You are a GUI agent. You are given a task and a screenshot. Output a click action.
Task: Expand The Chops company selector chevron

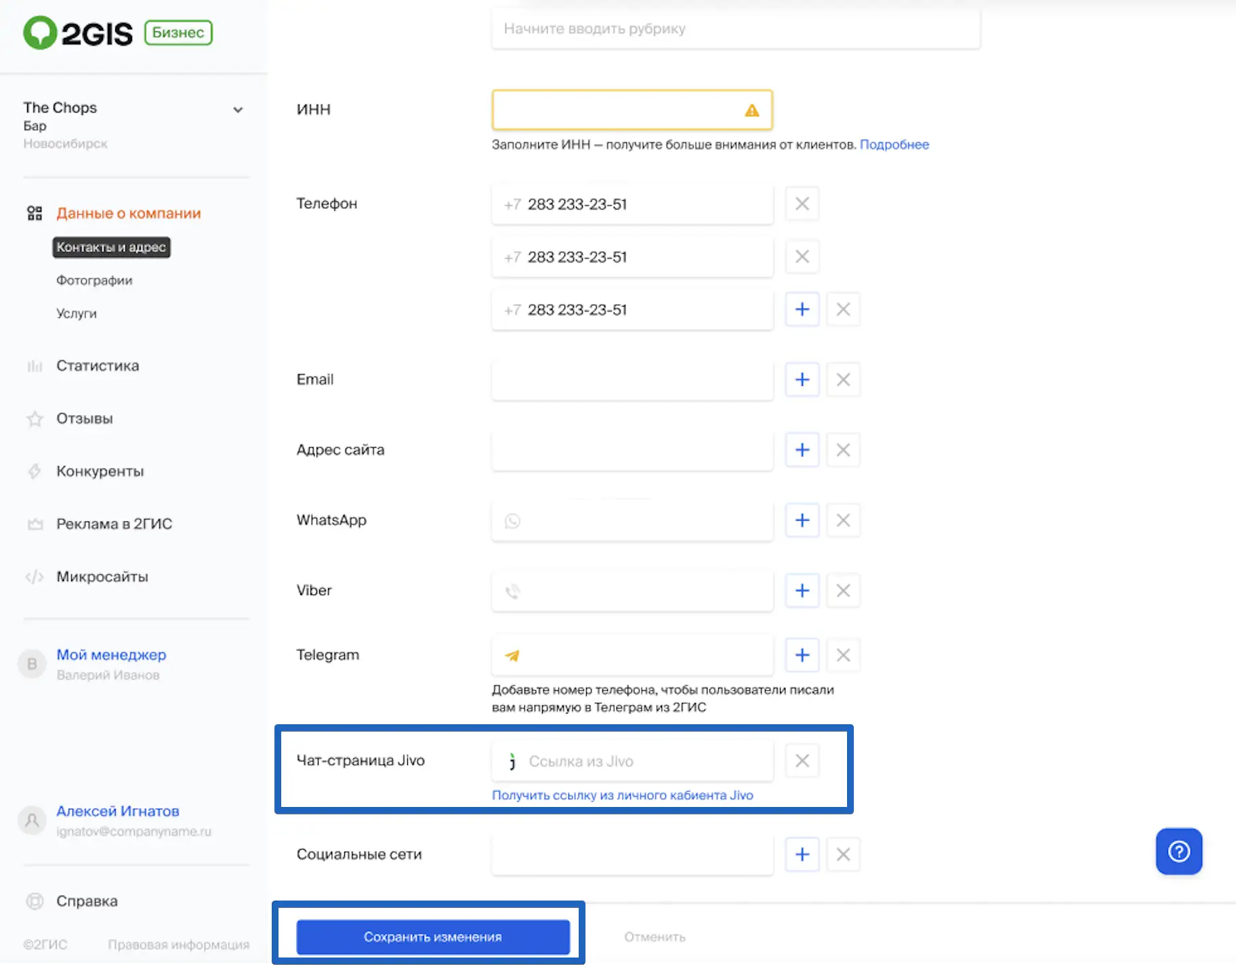pos(238,110)
